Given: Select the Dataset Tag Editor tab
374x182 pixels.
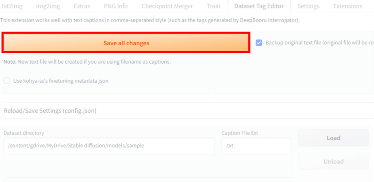Looking at the screenshot, I should [259, 6].
